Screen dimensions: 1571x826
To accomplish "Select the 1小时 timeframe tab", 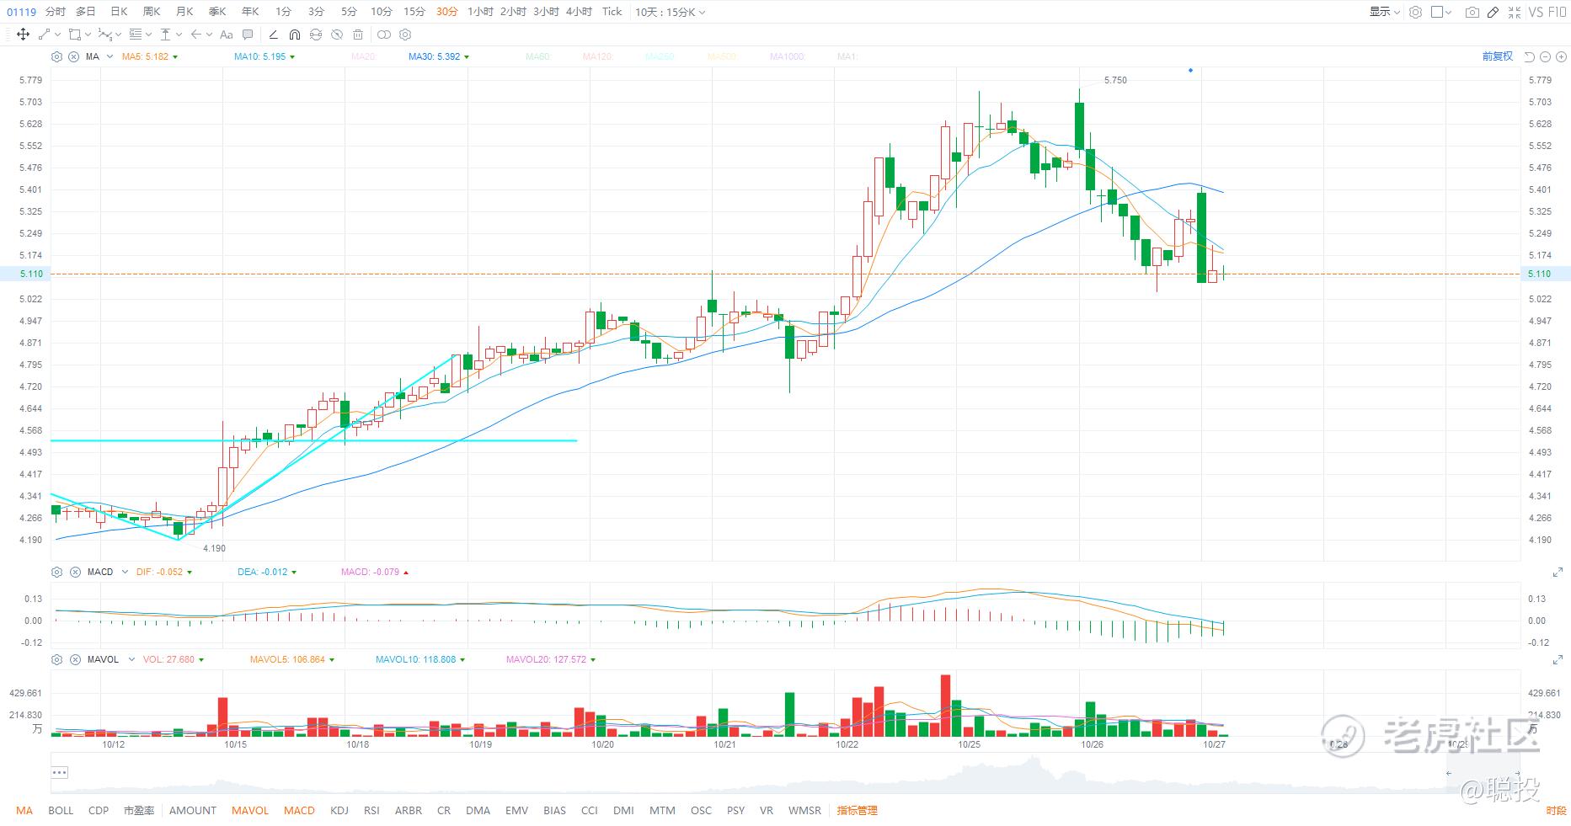I will coord(480,12).
